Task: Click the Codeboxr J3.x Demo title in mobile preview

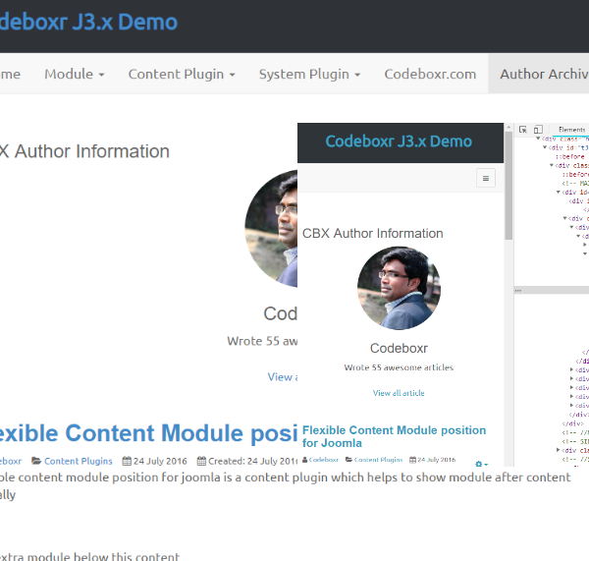Action: [399, 141]
